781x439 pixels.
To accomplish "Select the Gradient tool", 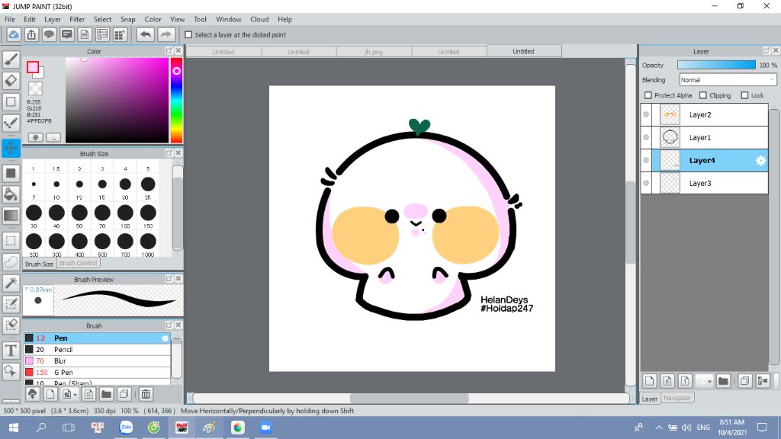I will (x=11, y=216).
